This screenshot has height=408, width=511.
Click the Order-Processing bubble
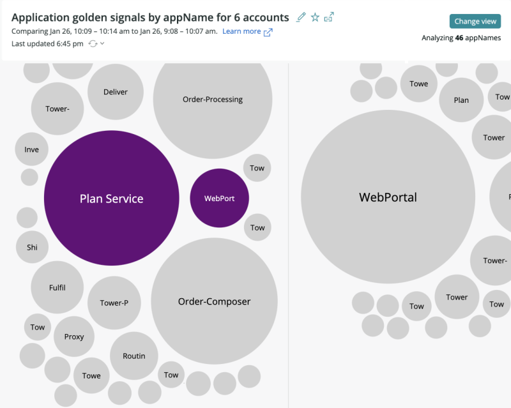[213, 99]
